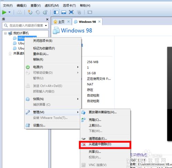Collapse the 我的计算机 tree node
Screen dimensions: 172x168
click(x=5, y=33)
